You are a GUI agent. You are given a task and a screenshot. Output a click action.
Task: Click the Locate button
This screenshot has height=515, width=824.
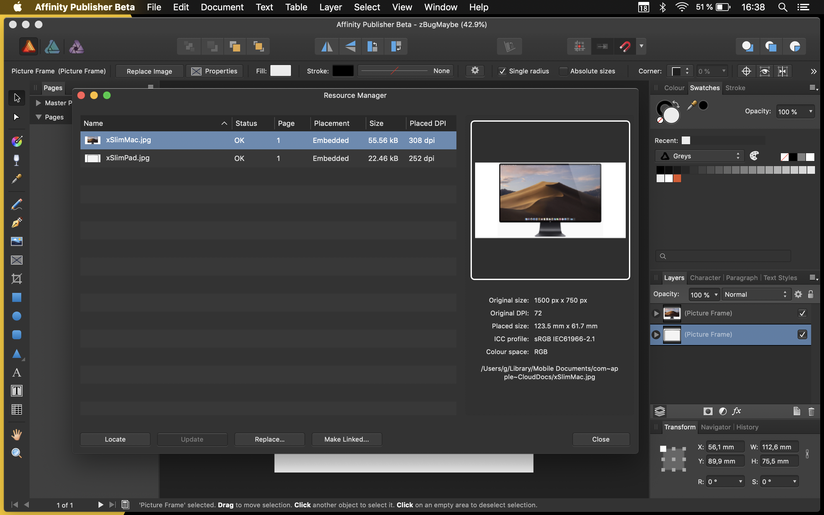[x=115, y=439]
